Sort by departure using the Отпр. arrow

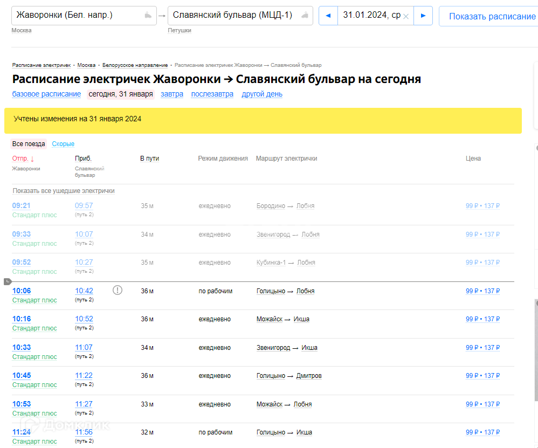click(x=32, y=158)
